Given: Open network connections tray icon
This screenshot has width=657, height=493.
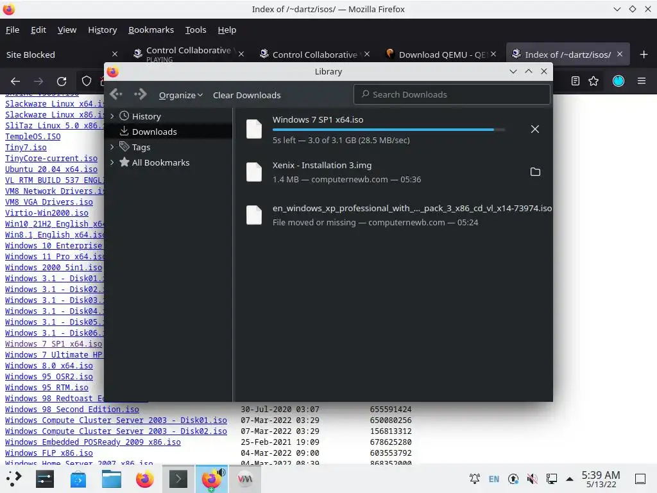Looking at the screenshot, I should (x=551, y=479).
